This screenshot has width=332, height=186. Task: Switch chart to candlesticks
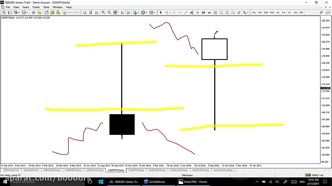click(x=91, y=12)
